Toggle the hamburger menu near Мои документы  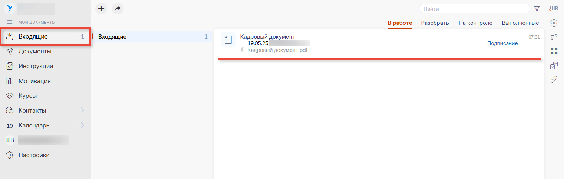coord(10,22)
